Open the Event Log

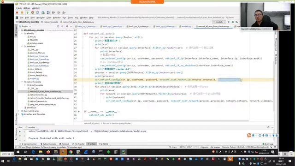point(268,144)
